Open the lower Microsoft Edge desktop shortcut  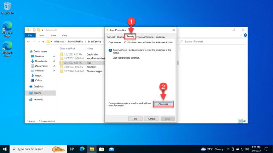pyautogui.click(x=7, y=49)
